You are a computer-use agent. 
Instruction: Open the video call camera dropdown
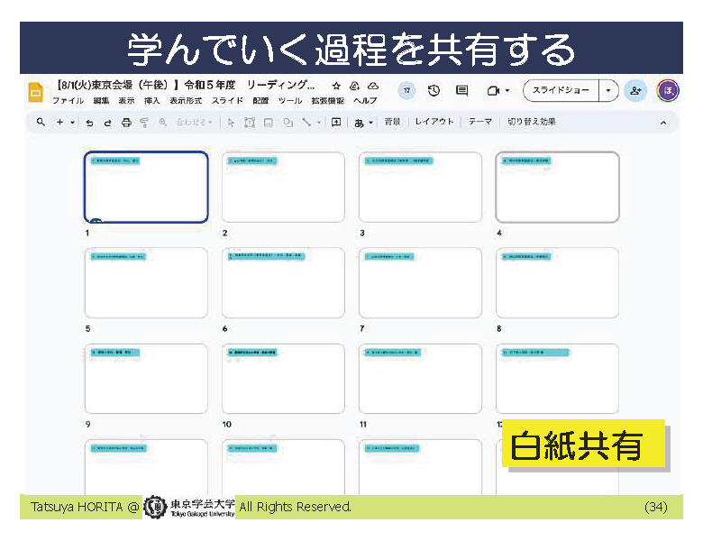(x=497, y=91)
